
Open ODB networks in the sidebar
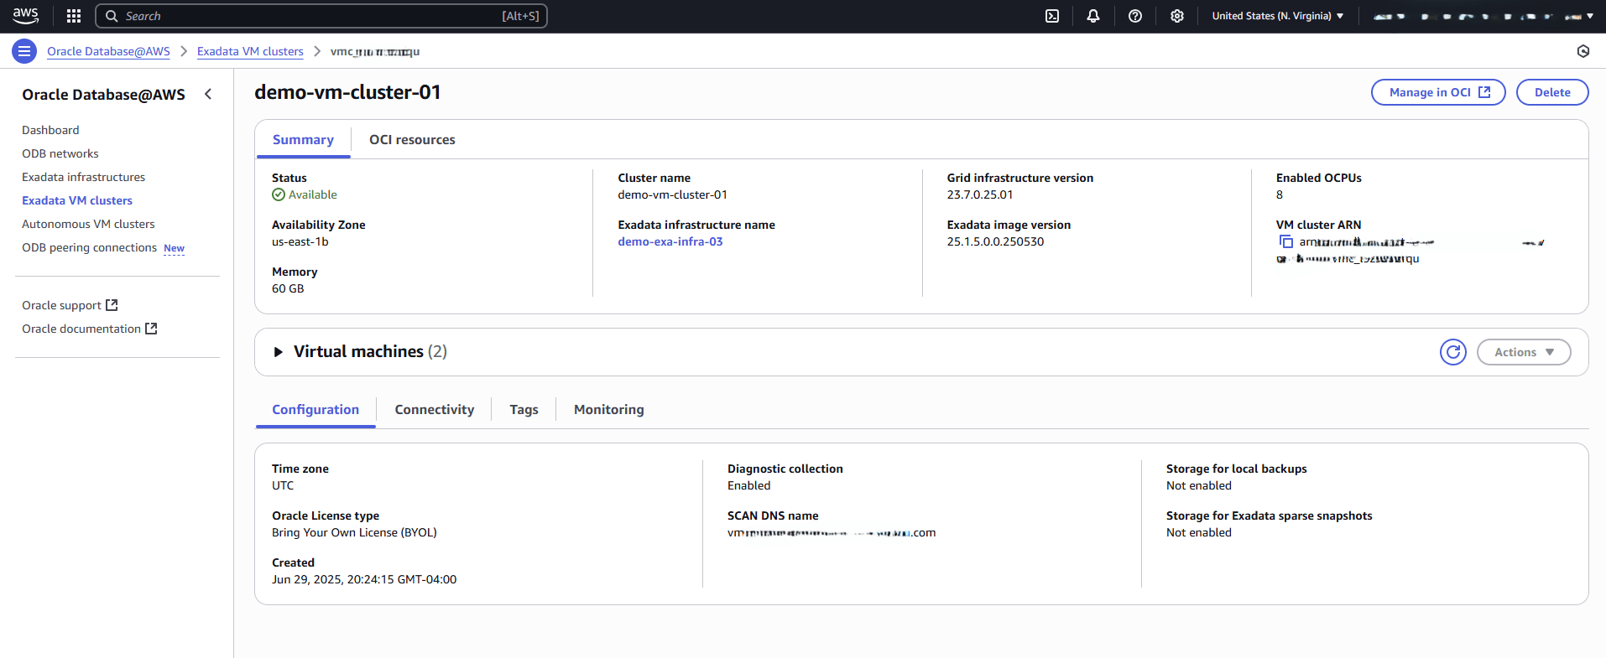point(60,153)
